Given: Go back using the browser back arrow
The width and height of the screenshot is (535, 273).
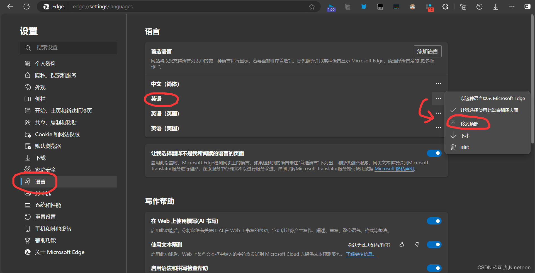Looking at the screenshot, I should (10, 7).
